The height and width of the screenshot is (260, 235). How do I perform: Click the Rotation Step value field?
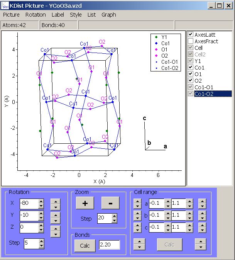click(x=32, y=244)
